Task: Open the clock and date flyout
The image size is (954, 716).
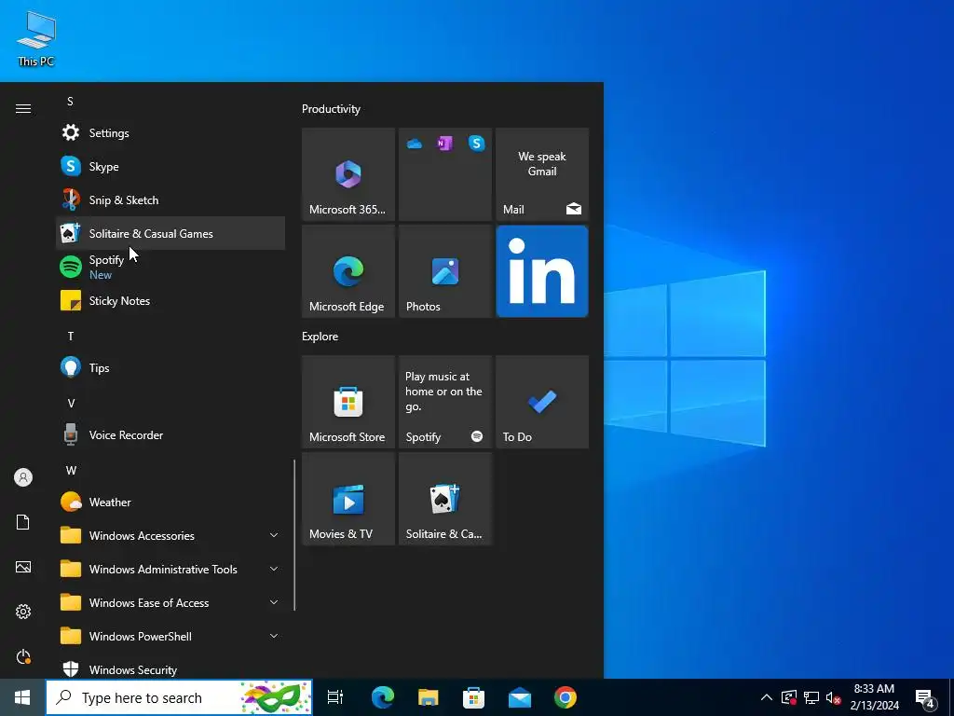Action: (x=874, y=697)
